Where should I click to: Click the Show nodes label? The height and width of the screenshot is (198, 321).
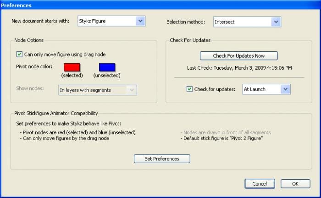tap(30, 88)
